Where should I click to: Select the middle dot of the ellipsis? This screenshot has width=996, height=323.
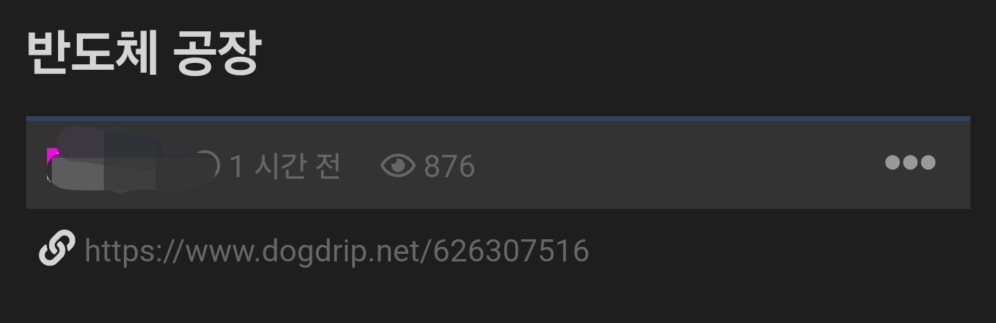tap(910, 163)
